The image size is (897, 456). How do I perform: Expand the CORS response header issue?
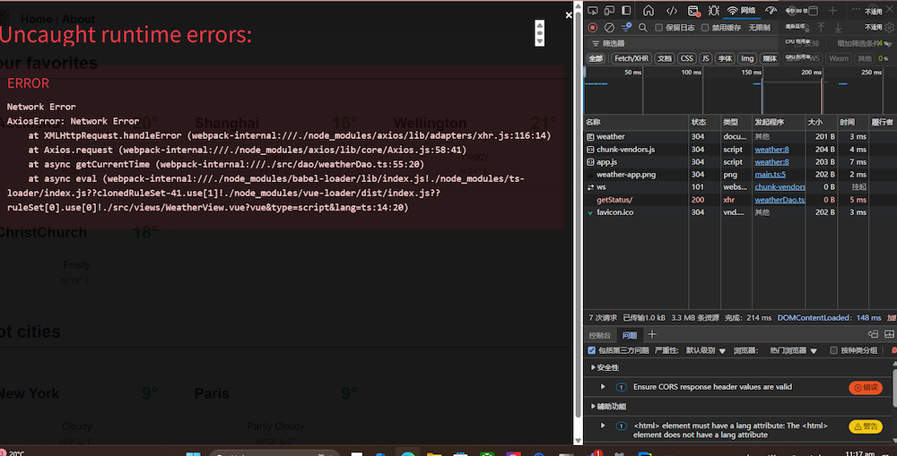tap(603, 387)
